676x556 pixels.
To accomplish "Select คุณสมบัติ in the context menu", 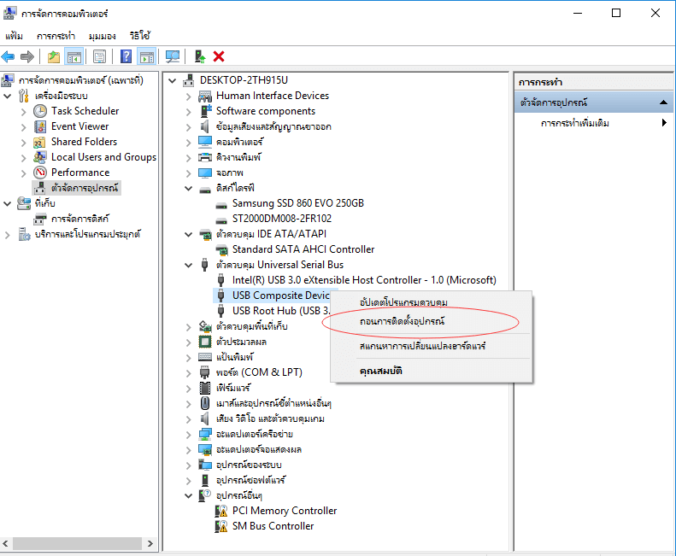I will pos(381,371).
